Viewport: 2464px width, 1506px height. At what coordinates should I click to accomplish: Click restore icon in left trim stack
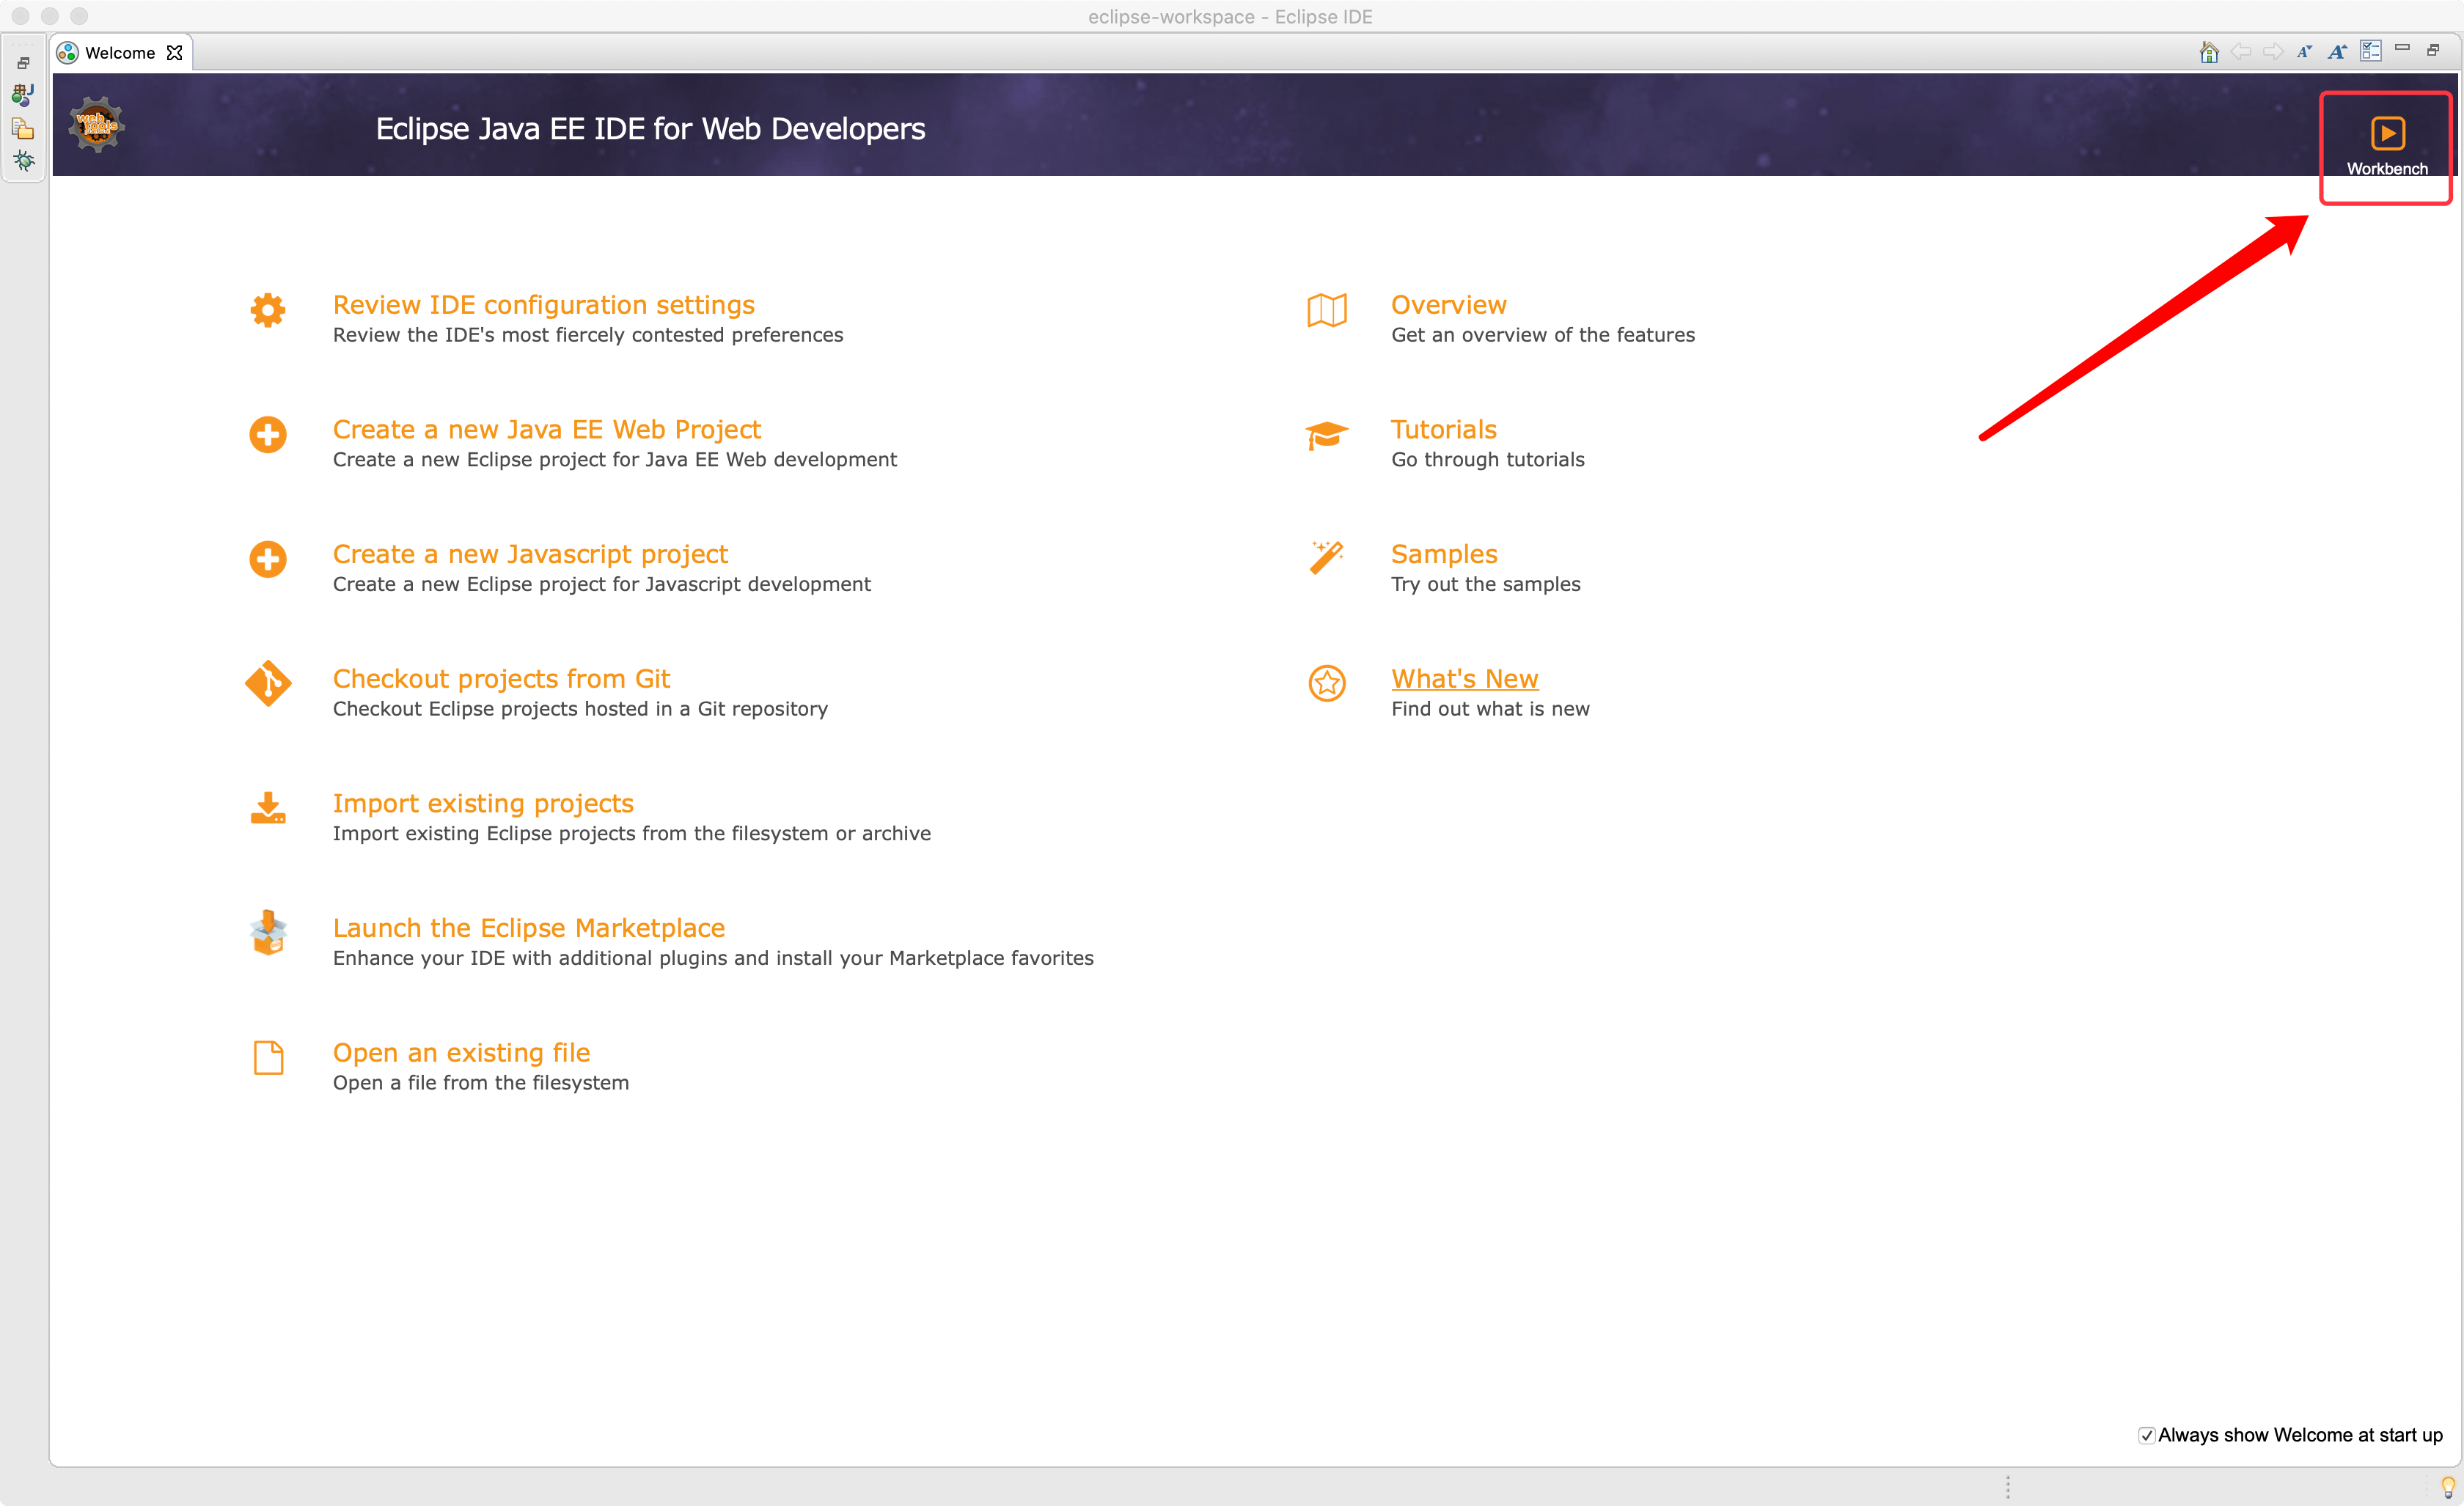pos(24,63)
